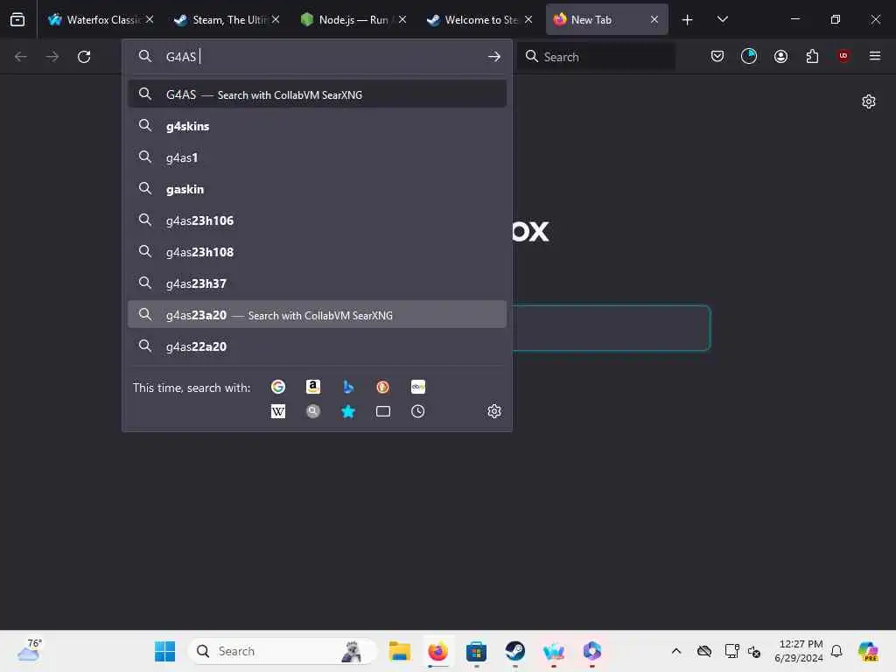896x672 pixels.
Task: Search this time with Wikipedia
Action: point(278,411)
